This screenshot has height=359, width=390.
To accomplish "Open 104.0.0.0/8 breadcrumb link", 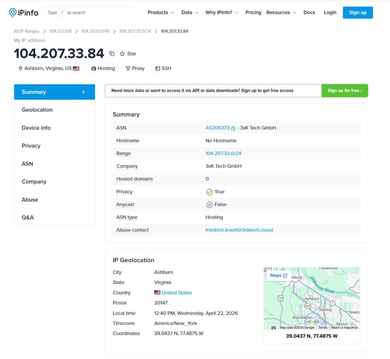I will click(x=60, y=31).
